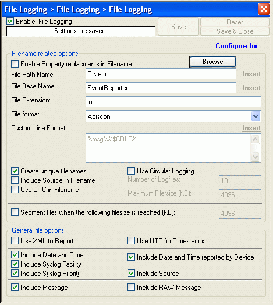Image resolution: width=273 pixels, height=305 pixels.
Task: Focus the File Path Name text field
Action: (161, 74)
